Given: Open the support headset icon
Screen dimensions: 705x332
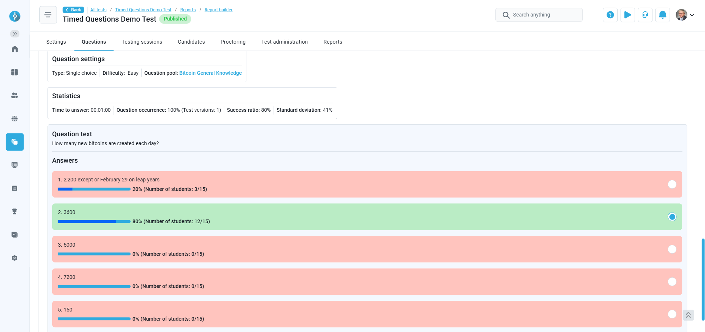Looking at the screenshot, I should (645, 15).
